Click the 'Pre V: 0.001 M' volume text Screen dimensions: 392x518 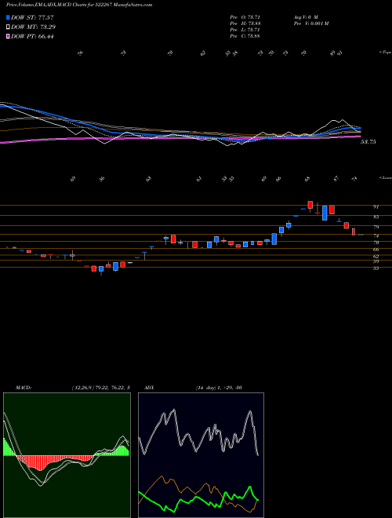coord(310,24)
